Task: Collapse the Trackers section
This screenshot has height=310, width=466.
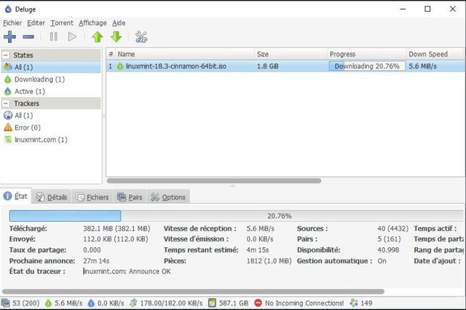Action: pos(7,104)
